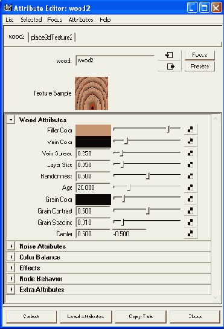Click the Age slider handle
Screen dimensions: 224x329
129,187
